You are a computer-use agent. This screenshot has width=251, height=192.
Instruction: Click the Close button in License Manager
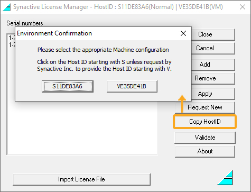pos(213,34)
